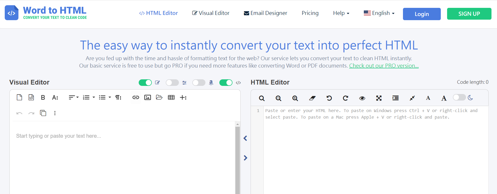Increase font size with large A
497x194 pixels.
click(444, 98)
